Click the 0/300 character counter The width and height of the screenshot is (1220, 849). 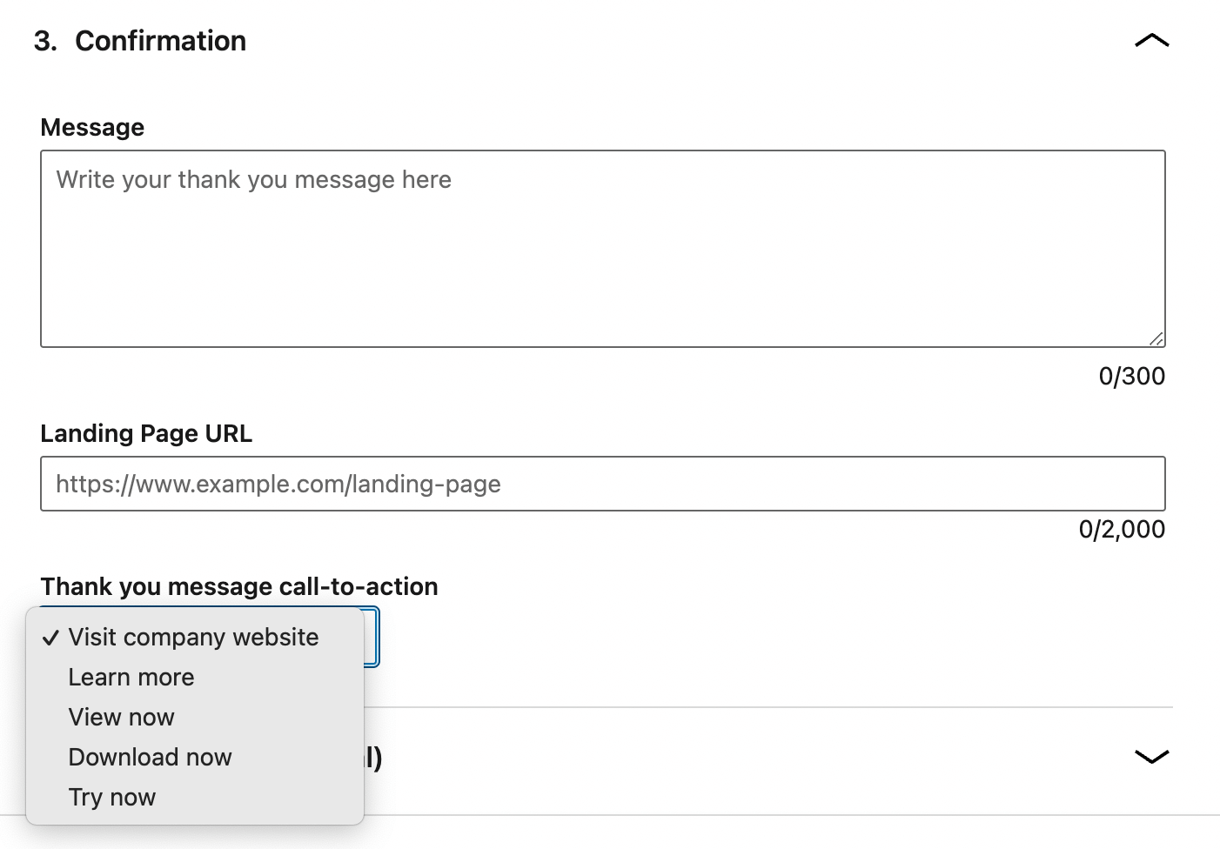(x=1131, y=376)
